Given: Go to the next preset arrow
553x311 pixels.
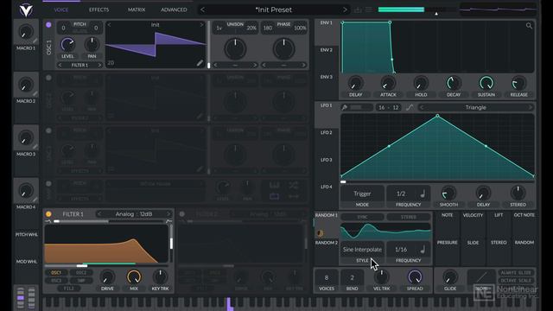Looking at the screenshot, I should coord(345,10).
